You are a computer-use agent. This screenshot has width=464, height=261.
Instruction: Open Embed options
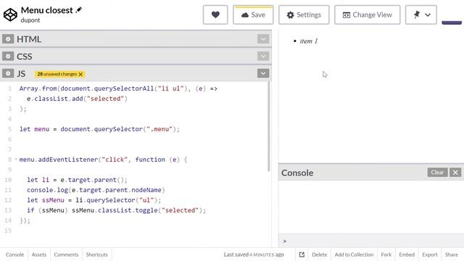(407, 254)
